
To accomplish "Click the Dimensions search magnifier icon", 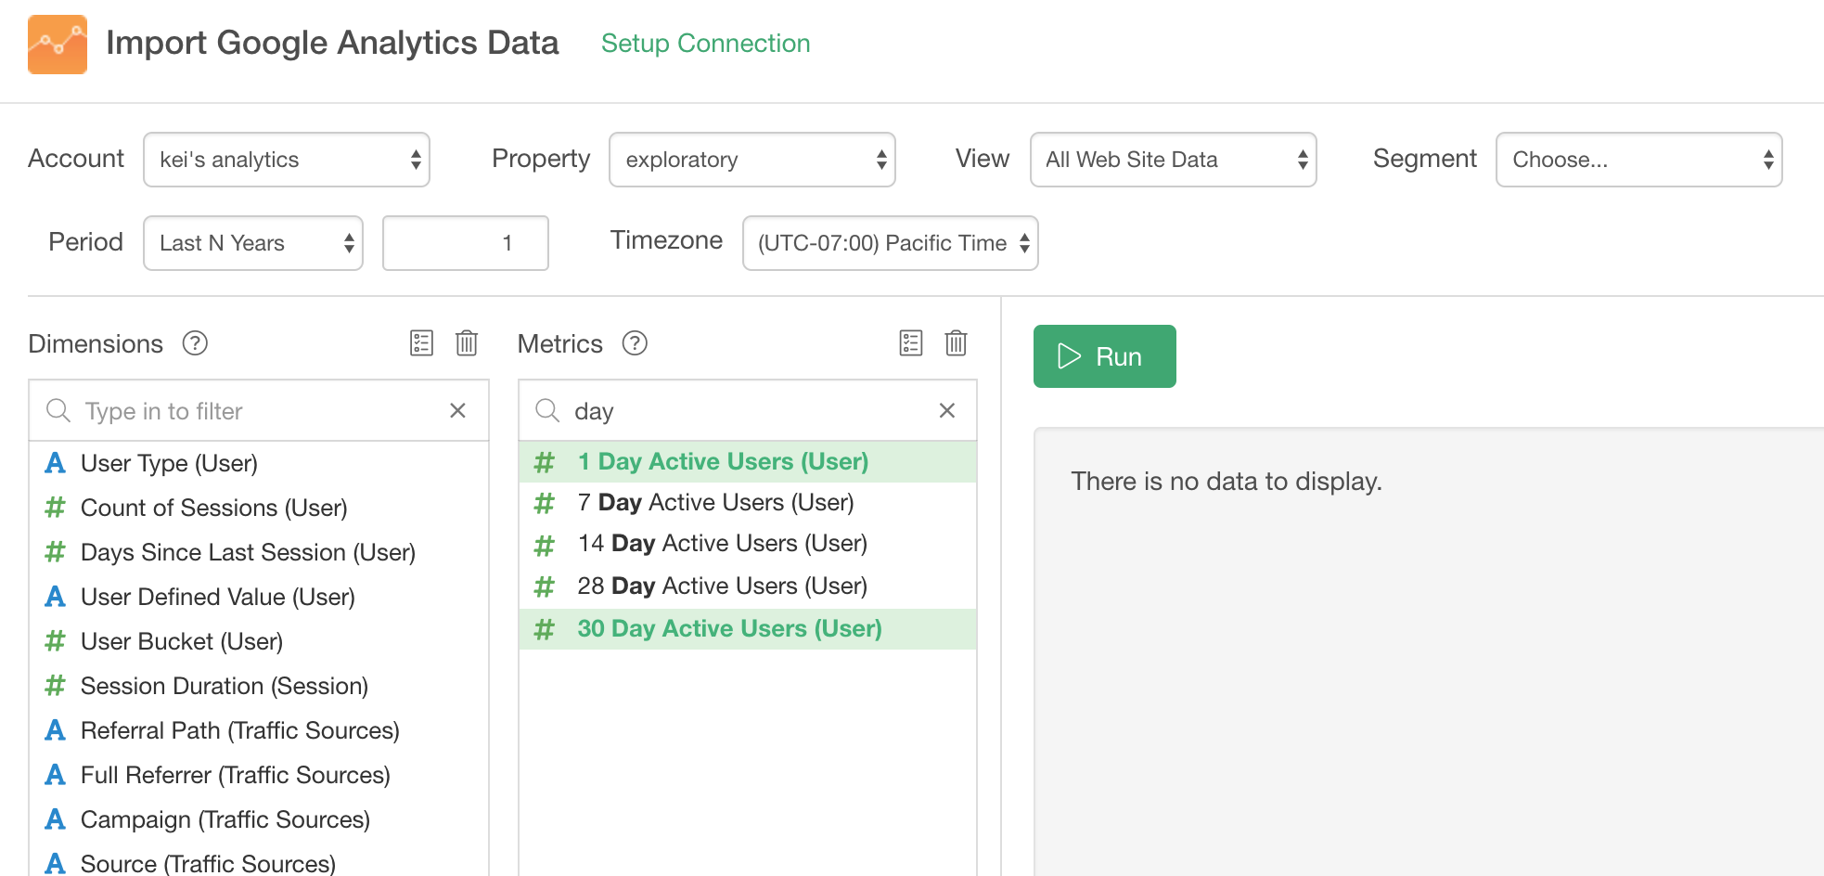I will [x=58, y=410].
